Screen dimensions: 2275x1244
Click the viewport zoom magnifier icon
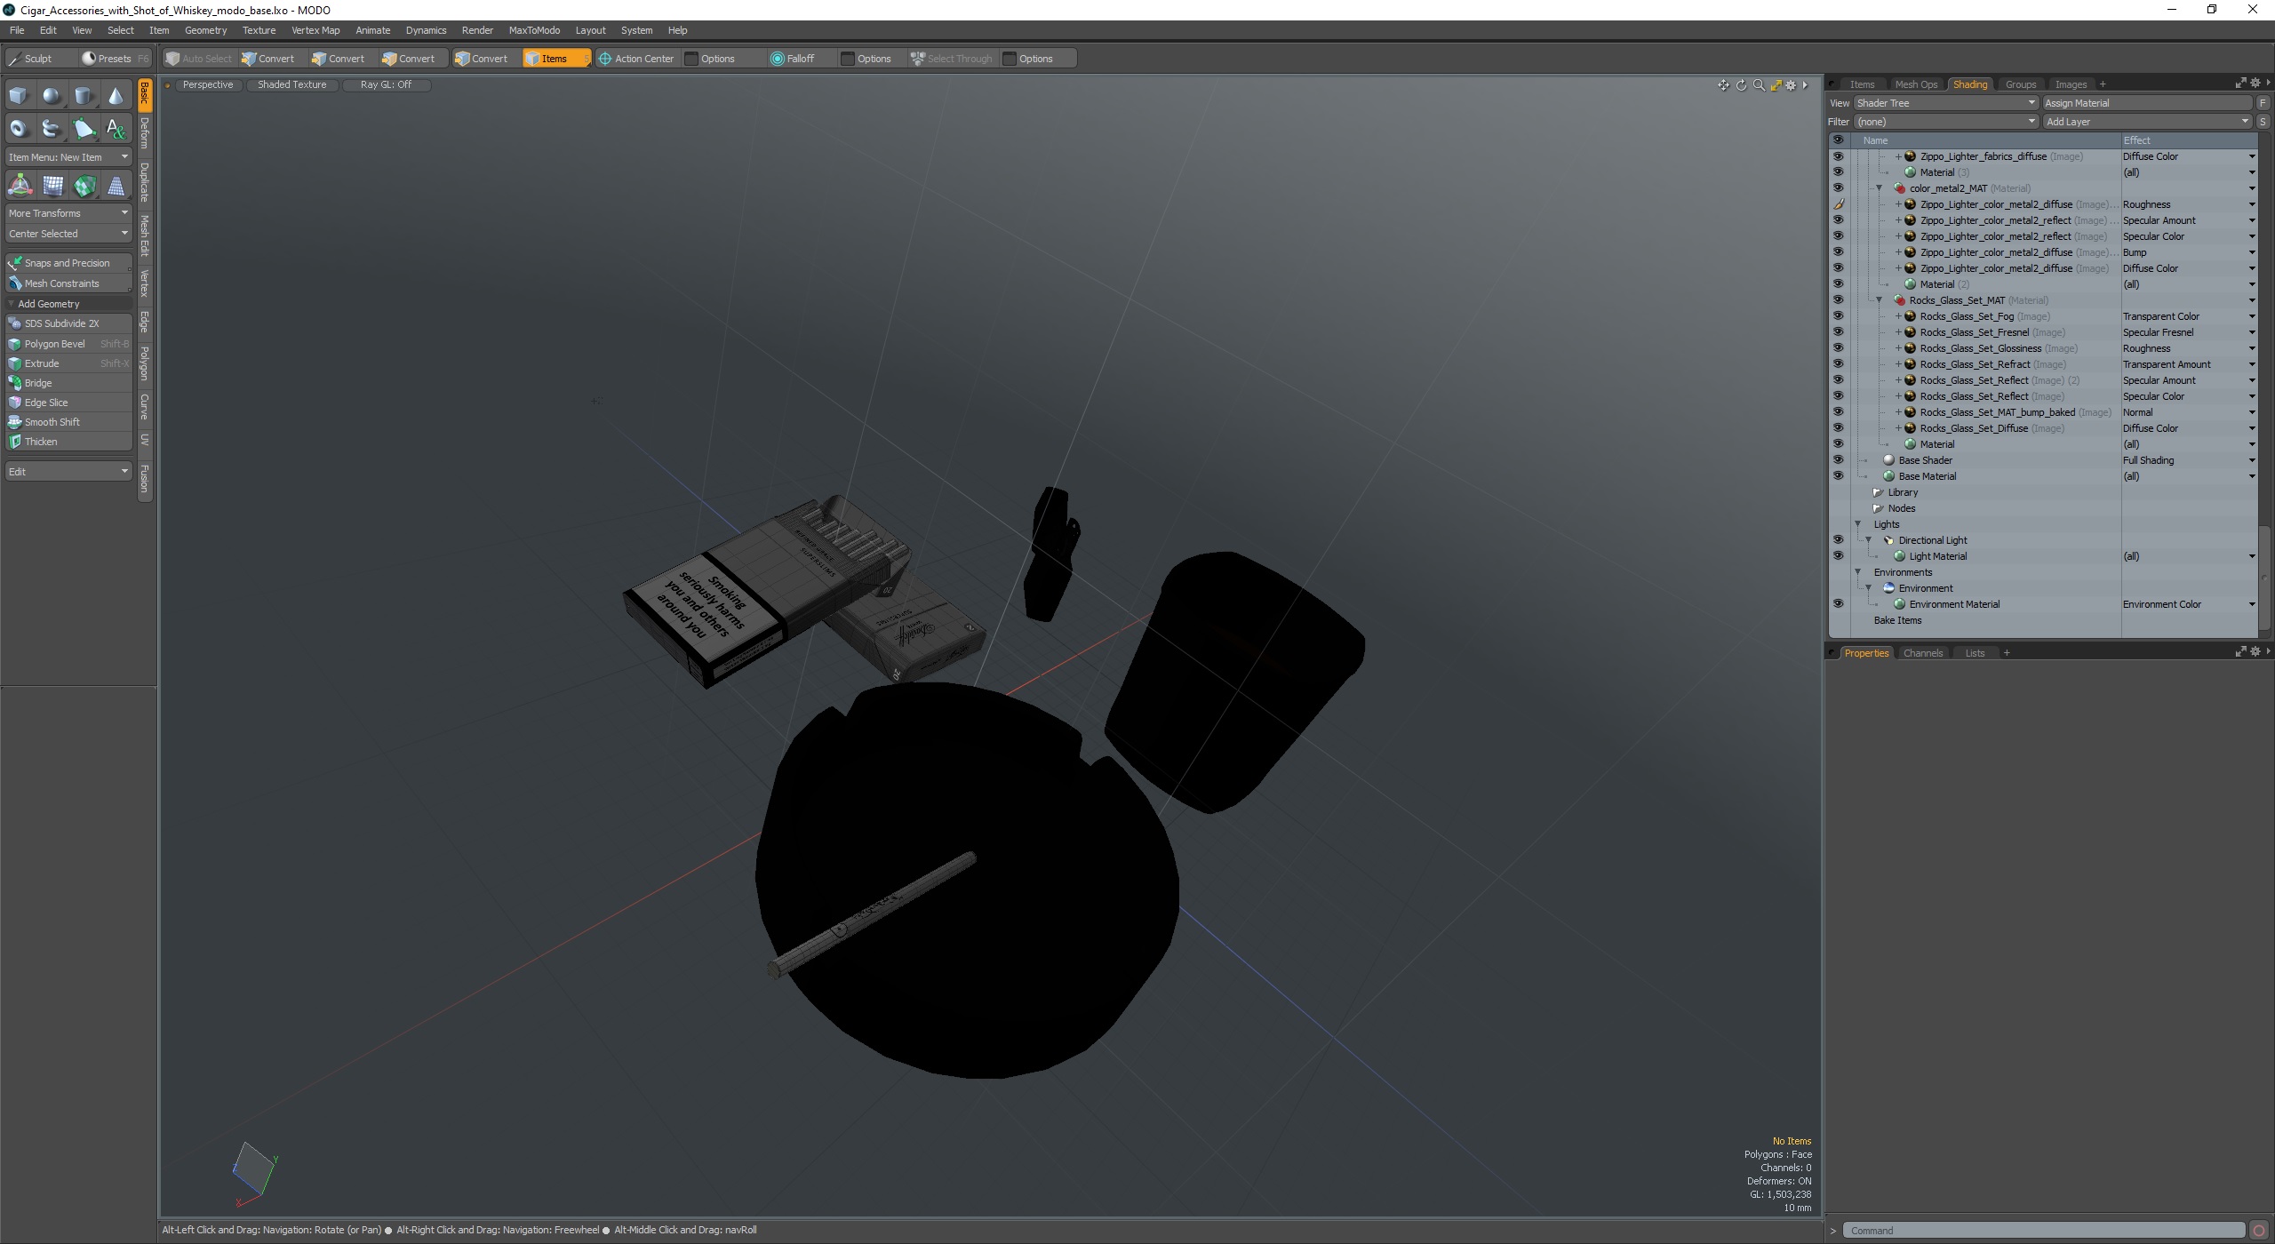pos(1759,85)
